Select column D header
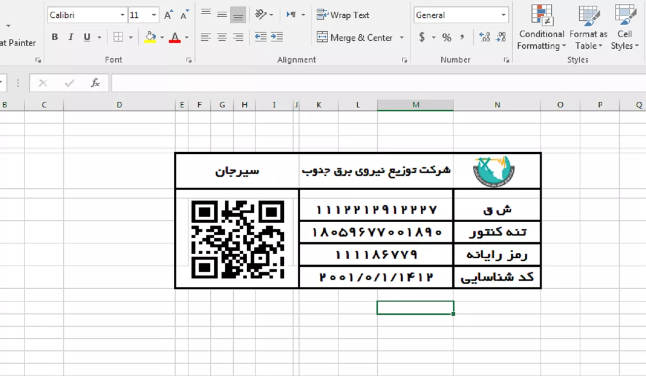Image resolution: width=646 pixels, height=376 pixels. click(119, 105)
